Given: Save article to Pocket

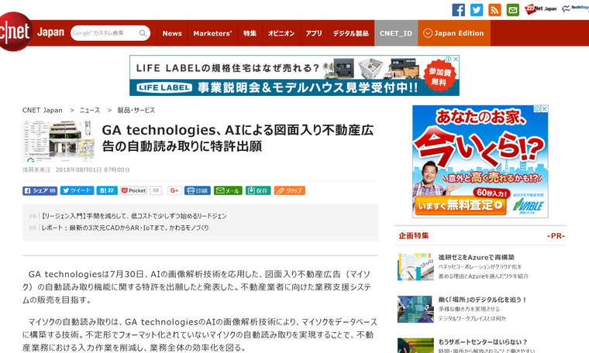Looking at the screenshot, I should pos(133,190).
